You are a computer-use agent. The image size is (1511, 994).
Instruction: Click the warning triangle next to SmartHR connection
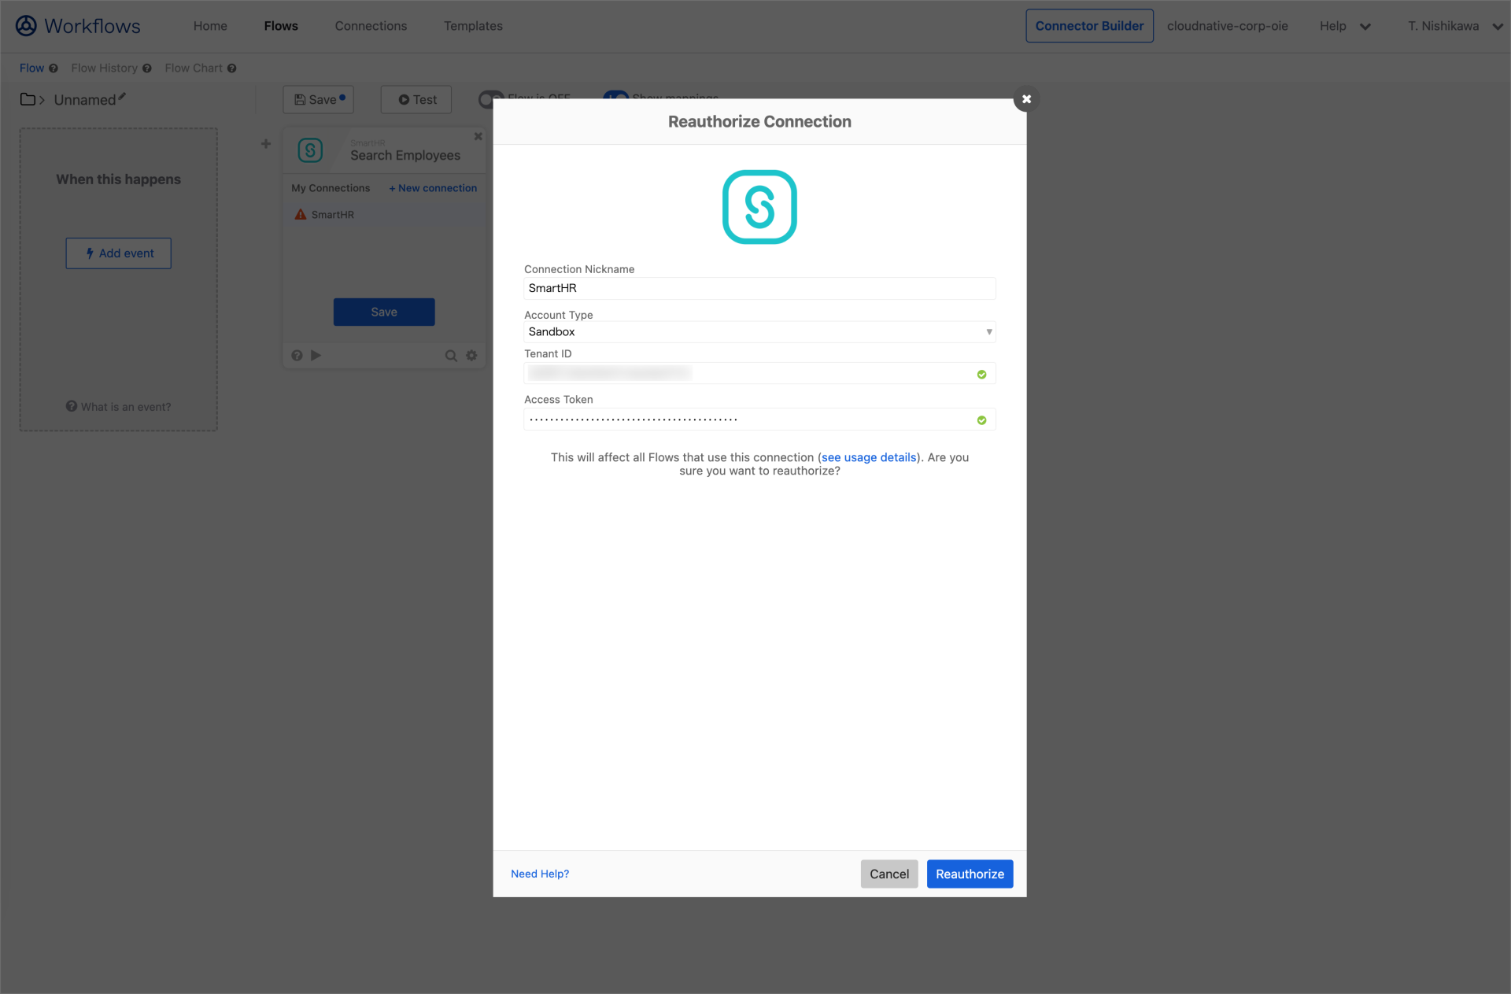[x=300, y=213]
